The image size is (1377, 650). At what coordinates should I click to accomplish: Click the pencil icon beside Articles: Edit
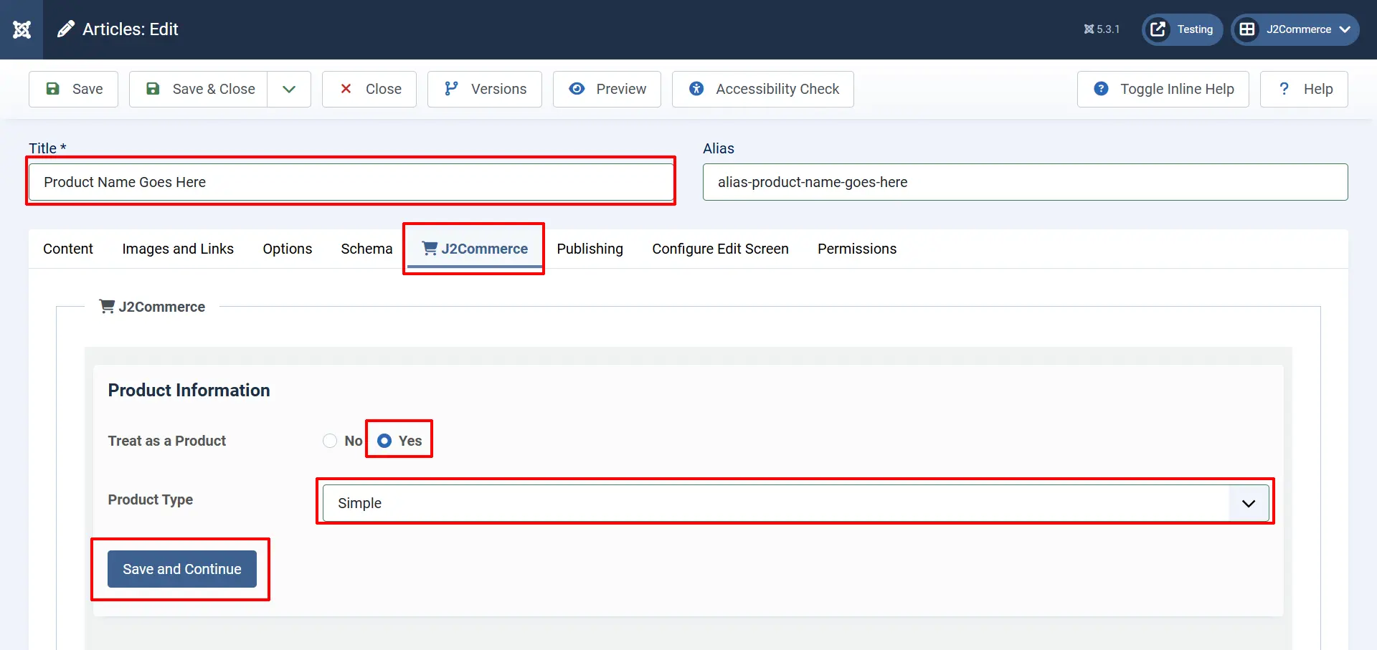66,29
